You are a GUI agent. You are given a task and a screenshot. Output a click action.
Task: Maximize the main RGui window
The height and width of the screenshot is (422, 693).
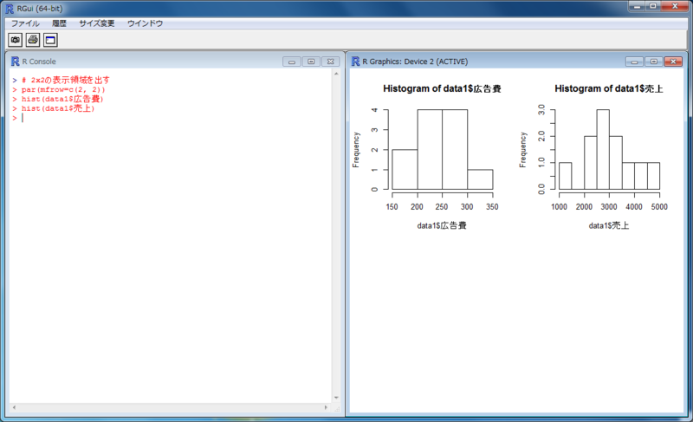pyautogui.click(x=653, y=6)
